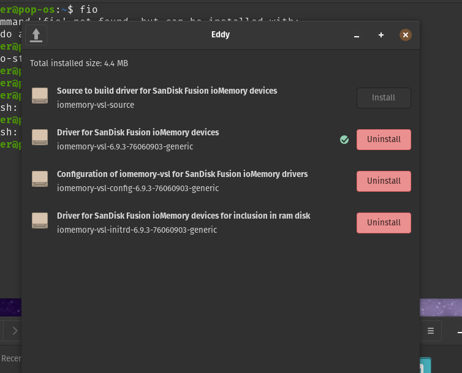The image size is (462, 373).
Task: Uninstall the iomemory-vsl-config package
Action: pyautogui.click(x=384, y=181)
